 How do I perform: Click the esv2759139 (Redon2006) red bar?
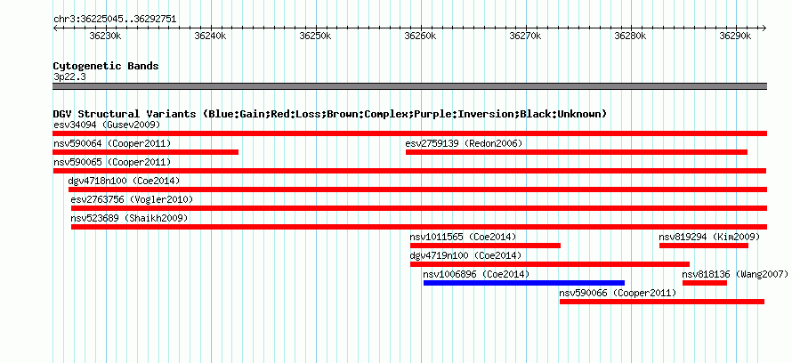point(577,152)
